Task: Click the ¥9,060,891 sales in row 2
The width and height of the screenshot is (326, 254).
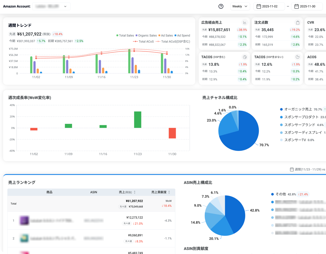Action: coord(135,235)
